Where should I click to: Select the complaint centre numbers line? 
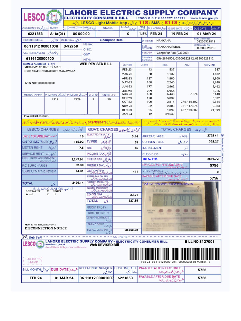tap(185, 58)
